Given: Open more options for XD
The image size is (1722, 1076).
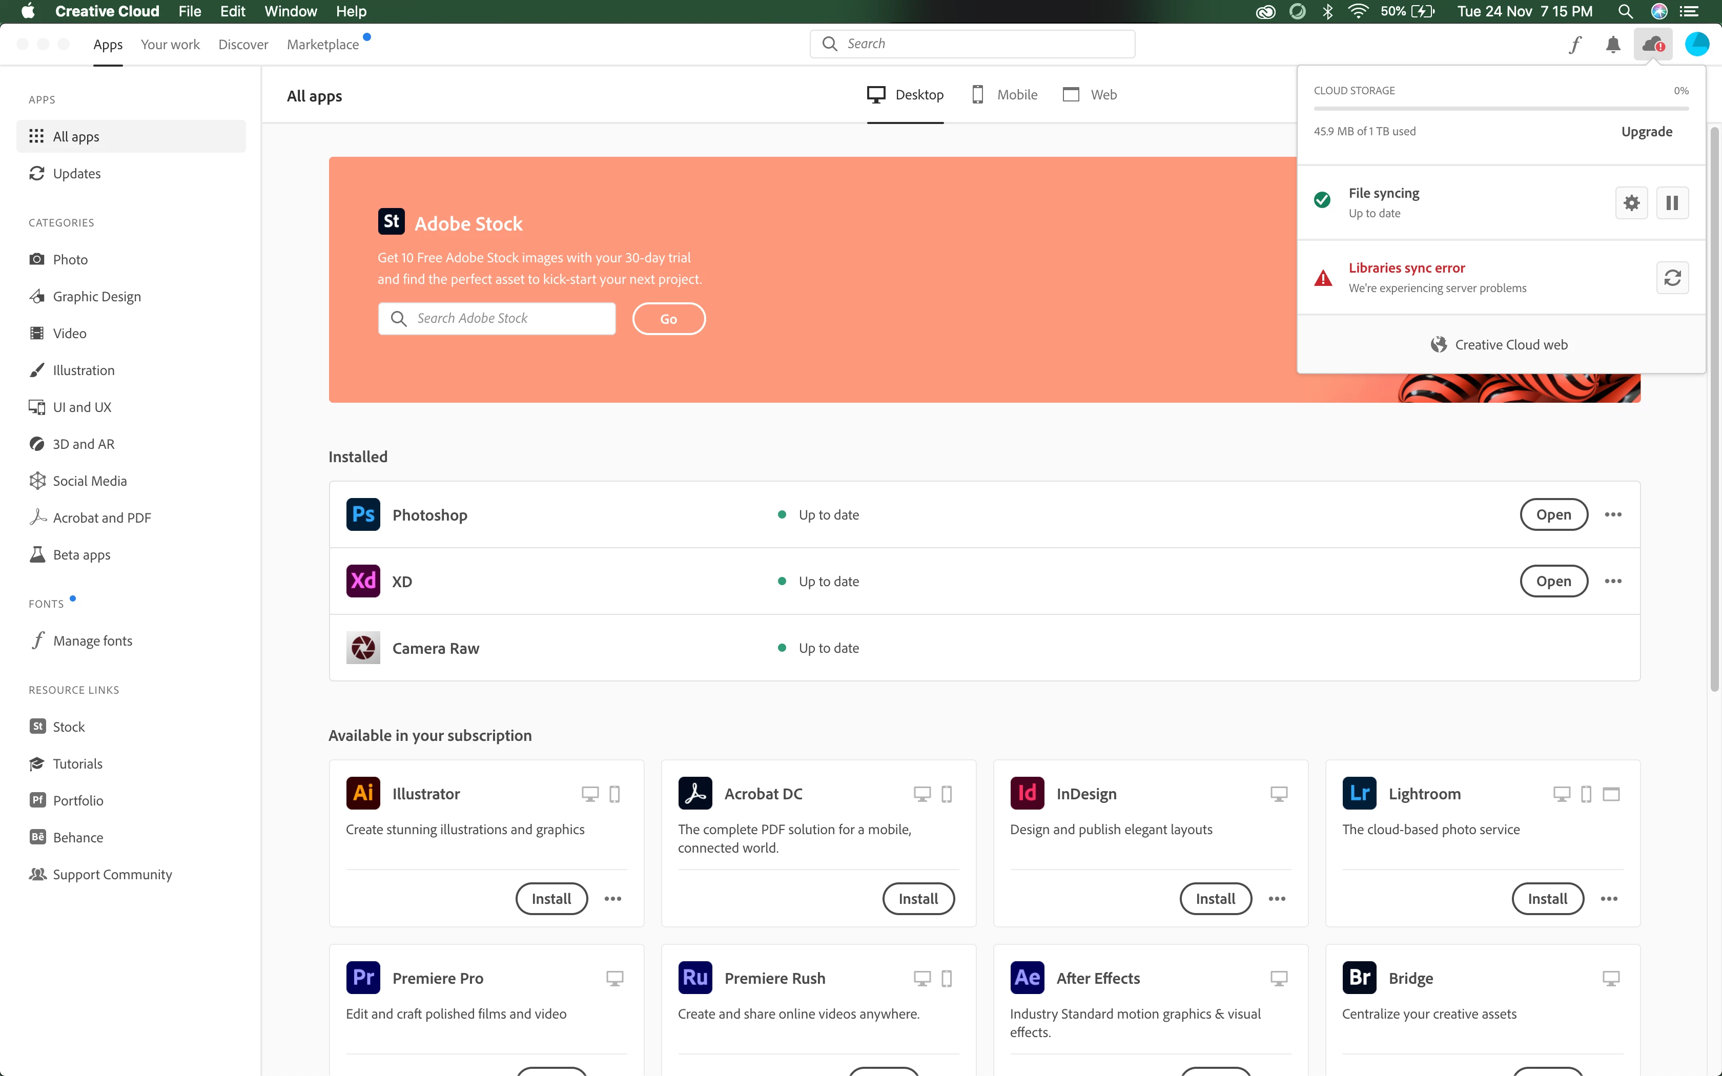Looking at the screenshot, I should (x=1612, y=582).
